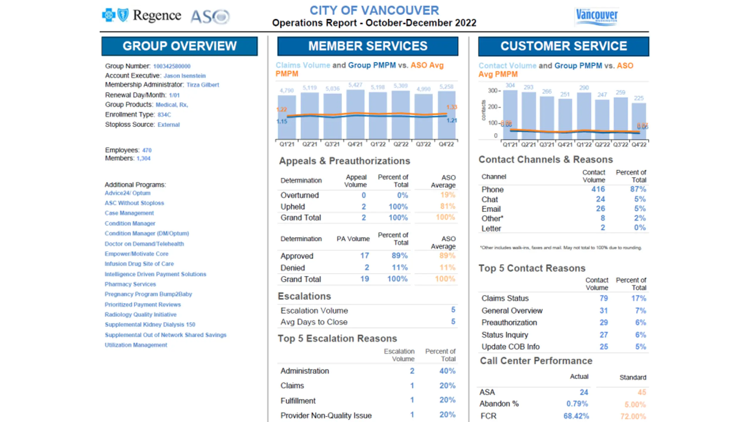Click the ASO logo graphic
Image resolution: width=751 pixels, height=422 pixels.
pyautogui.click(x=210, y=16)
